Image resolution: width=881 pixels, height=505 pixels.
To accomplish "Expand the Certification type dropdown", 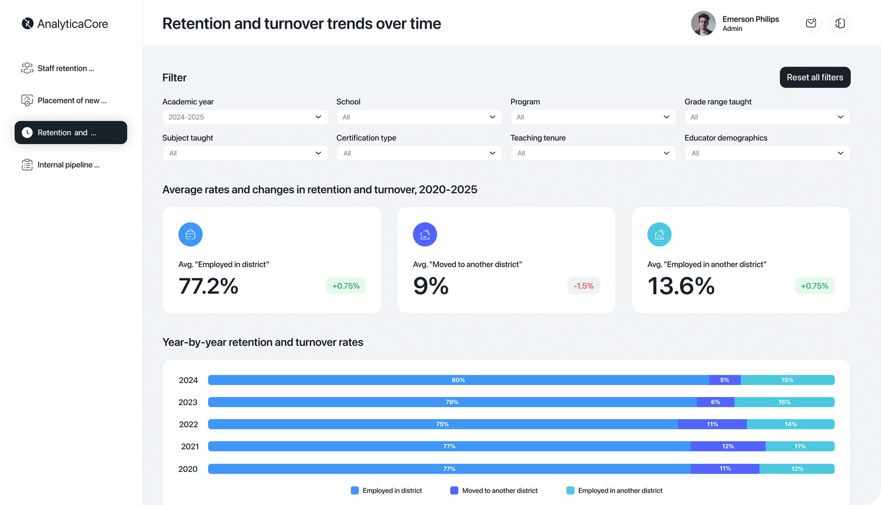I will pos(418,153).
